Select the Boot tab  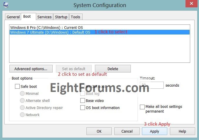29,17
